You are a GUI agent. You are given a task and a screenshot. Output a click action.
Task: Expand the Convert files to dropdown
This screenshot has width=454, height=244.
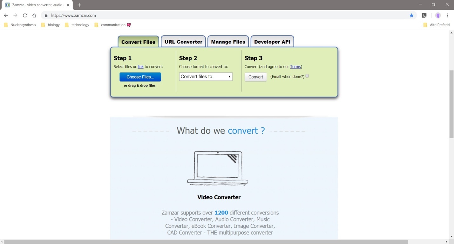206,77
